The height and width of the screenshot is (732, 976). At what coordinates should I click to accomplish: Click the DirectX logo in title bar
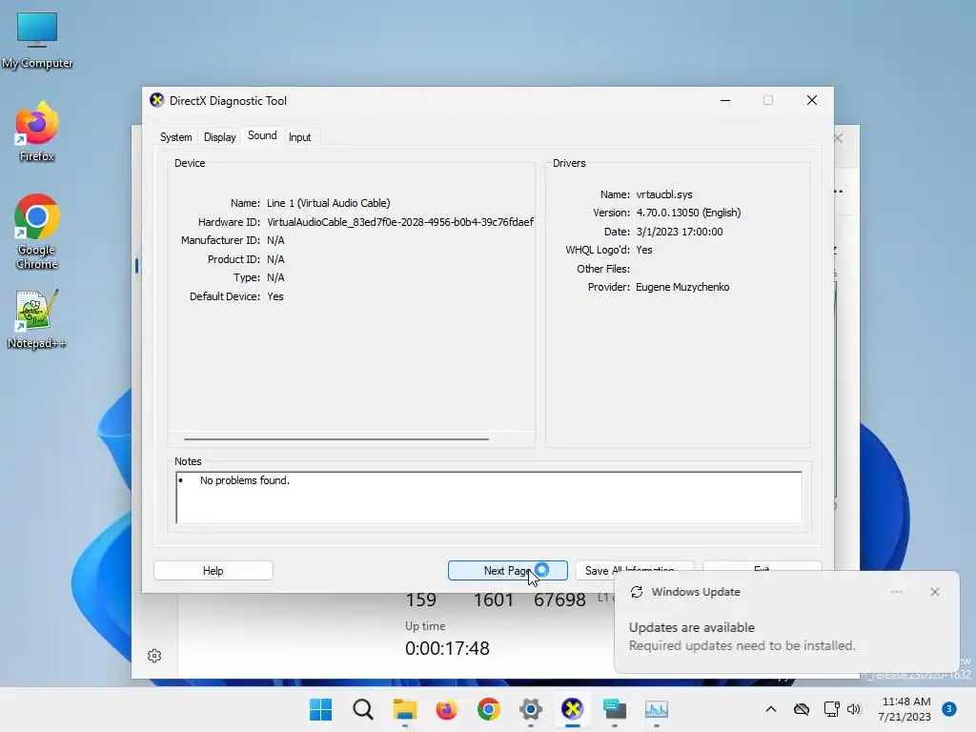click(157, 100)
